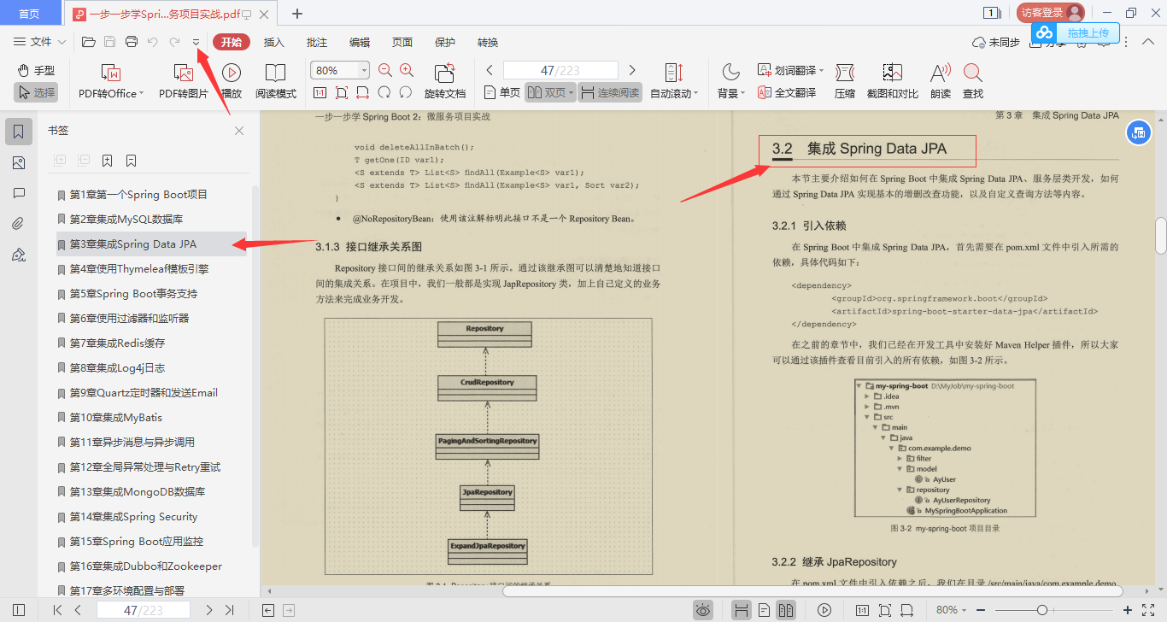The height and width of the screenshot is (622, 1167).
Task: Toggle eye-protection mode in status bar
Action: (702, 610)
